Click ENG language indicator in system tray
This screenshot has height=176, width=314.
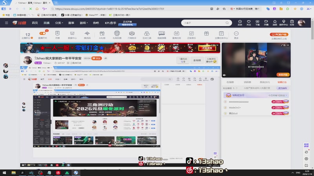pyautogui.click(x=298, y=172)
